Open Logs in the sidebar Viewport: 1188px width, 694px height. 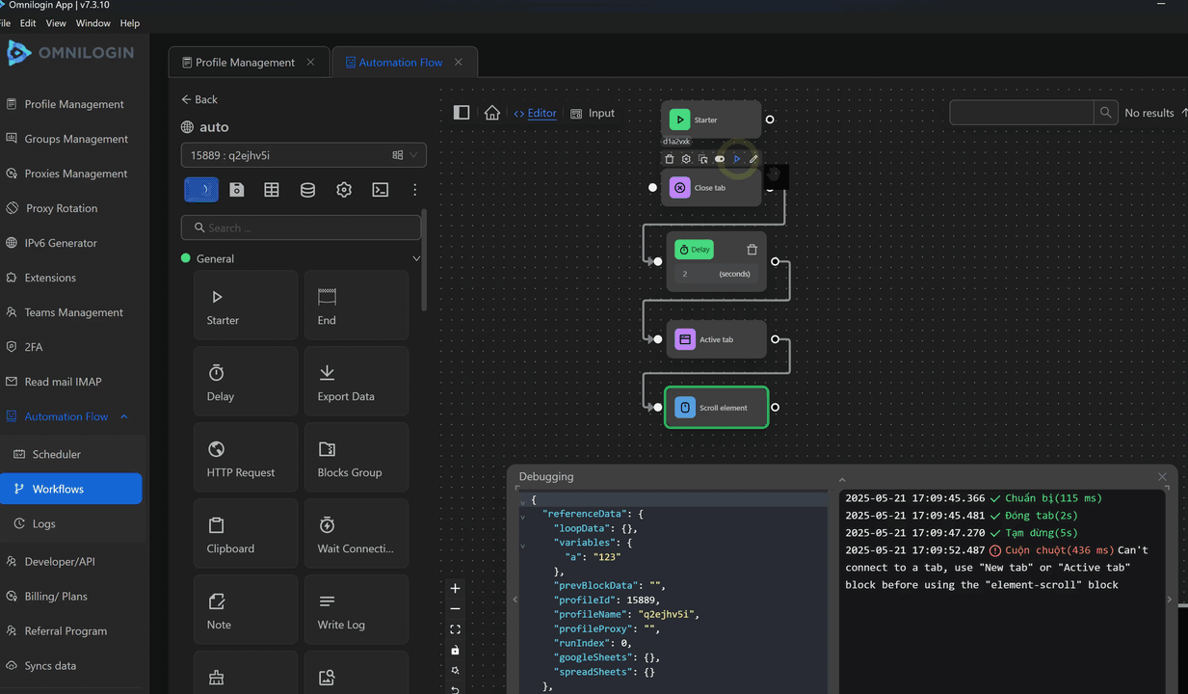pos(44,523)
